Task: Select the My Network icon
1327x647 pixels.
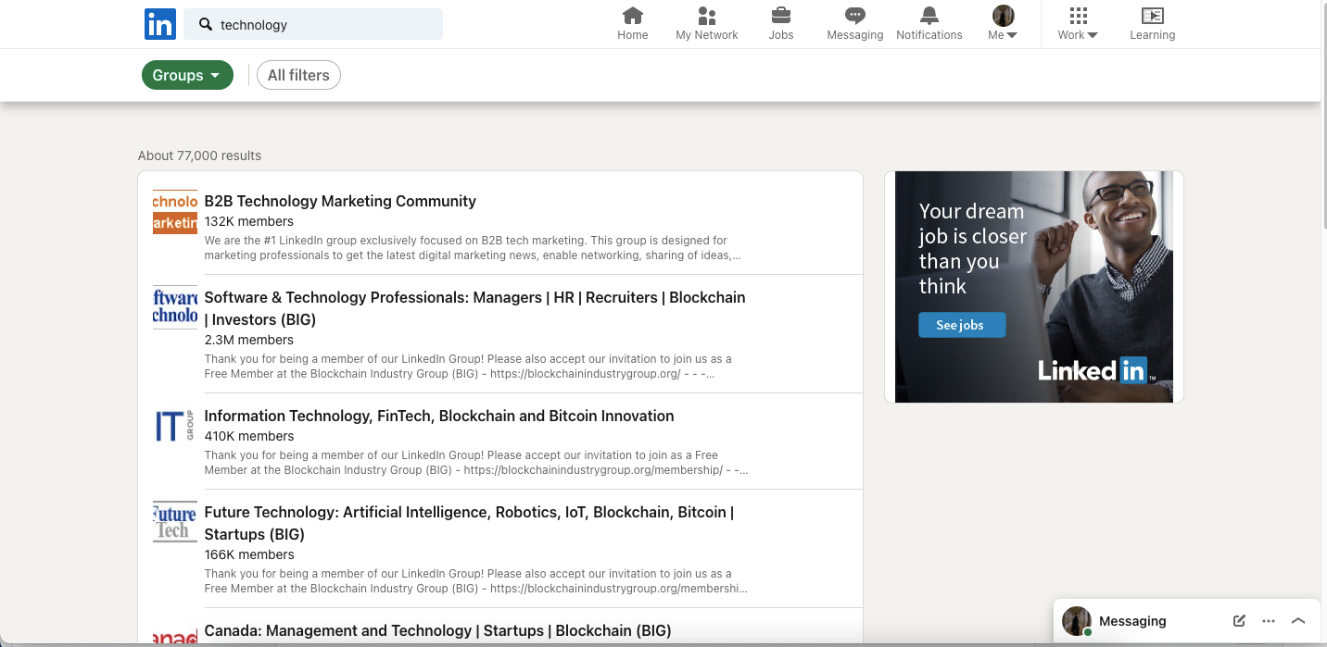Action: coord(706,16)
